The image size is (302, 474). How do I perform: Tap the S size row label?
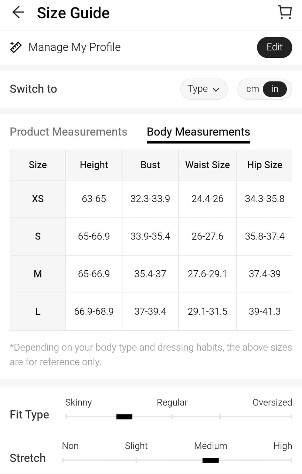[x=38, y=236]
